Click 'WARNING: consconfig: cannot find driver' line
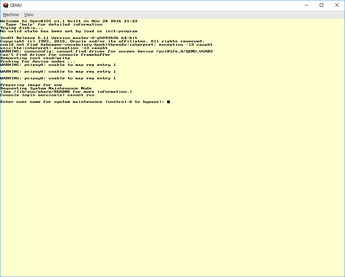This screenshot has height=277, width=345. click(x=107, y=51)
